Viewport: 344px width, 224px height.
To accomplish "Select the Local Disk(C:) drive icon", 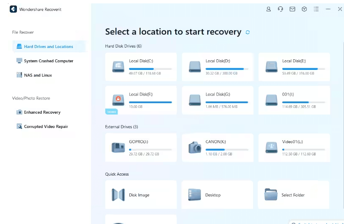I will click(118, 67).
